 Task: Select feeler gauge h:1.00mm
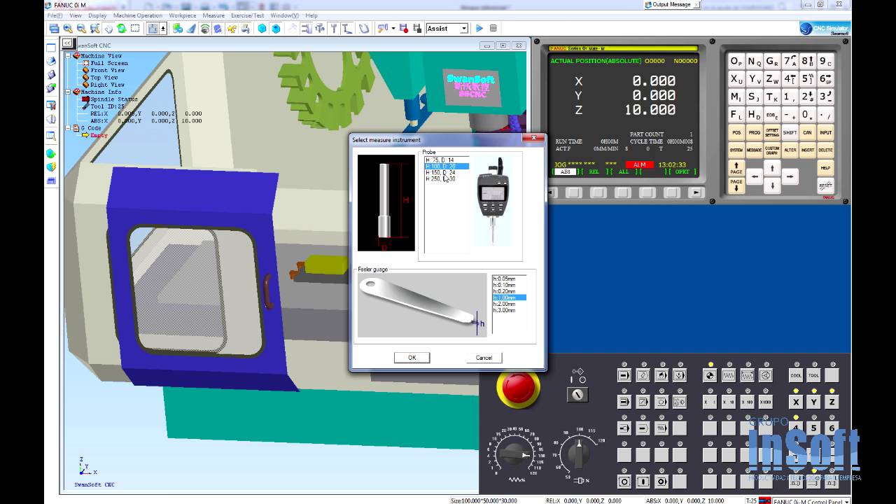pyautogui.click(x=509, y=297)
